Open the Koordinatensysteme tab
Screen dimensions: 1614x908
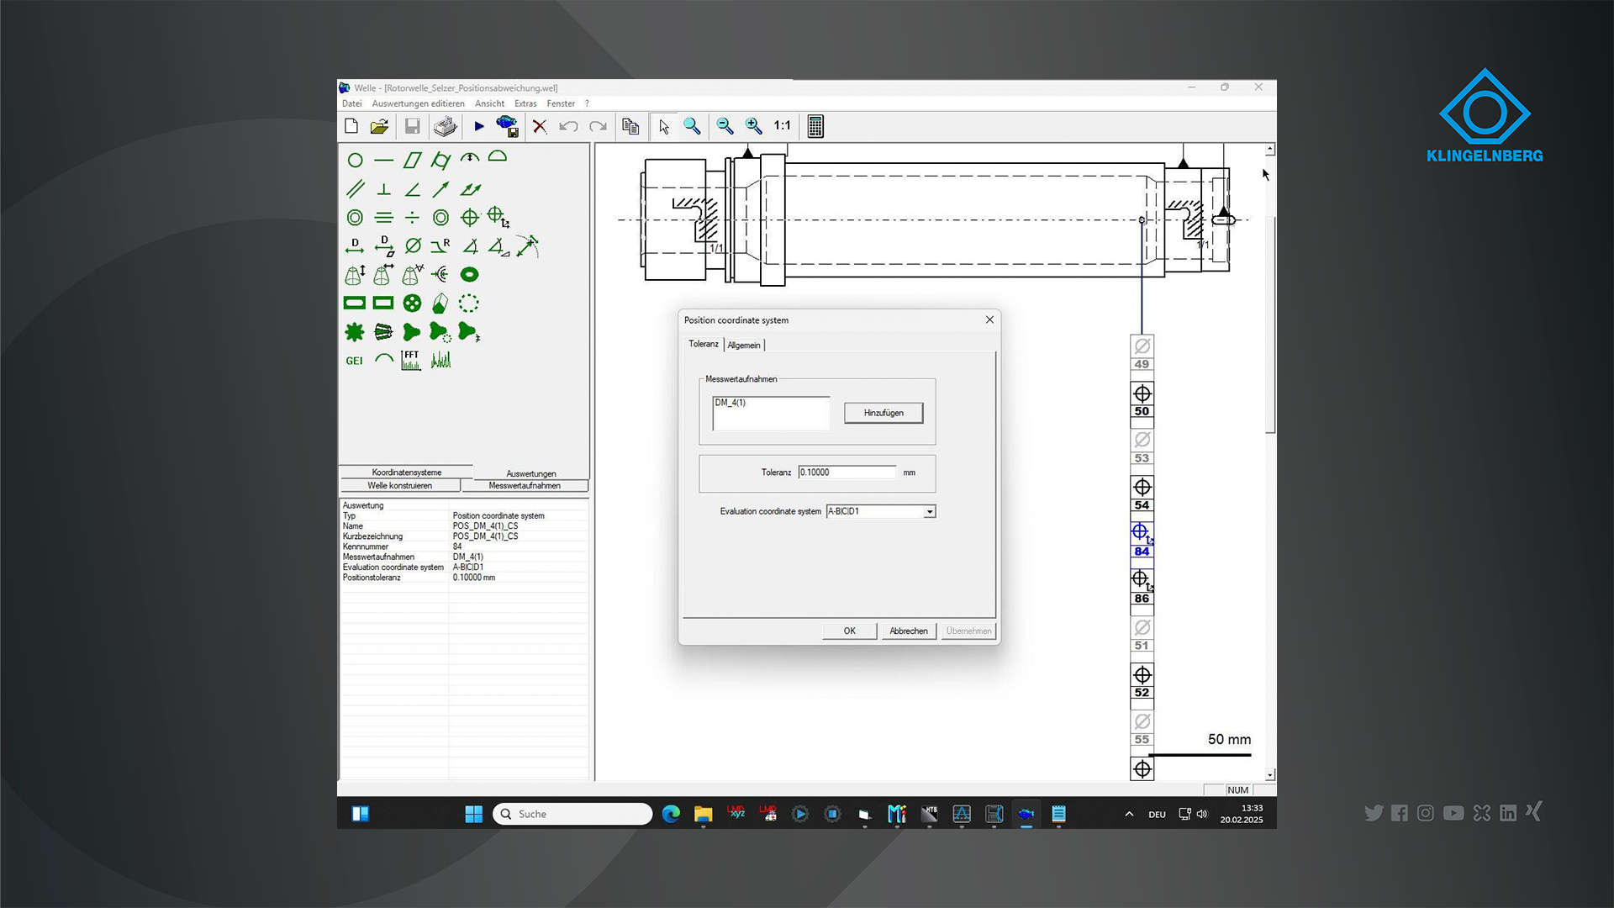coord(406,472)
